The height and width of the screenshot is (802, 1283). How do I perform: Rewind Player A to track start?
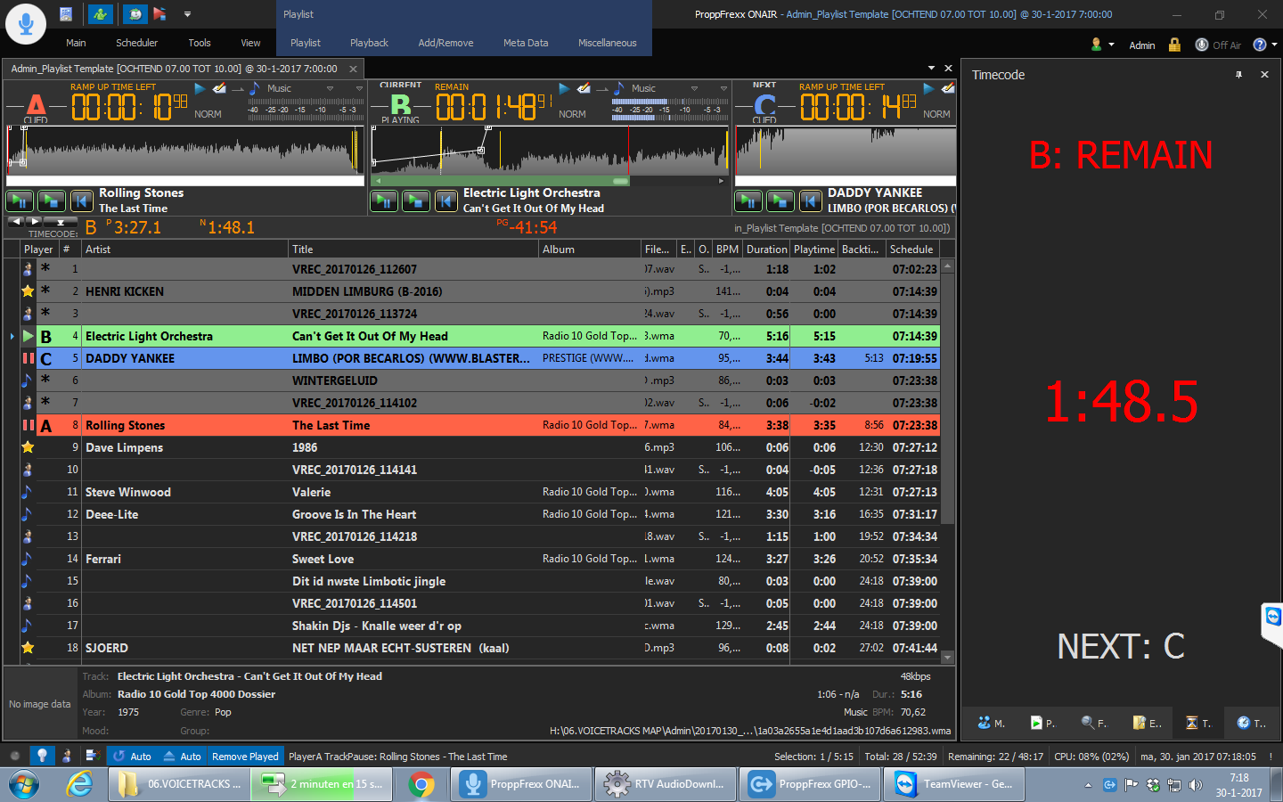click(82, 201)
